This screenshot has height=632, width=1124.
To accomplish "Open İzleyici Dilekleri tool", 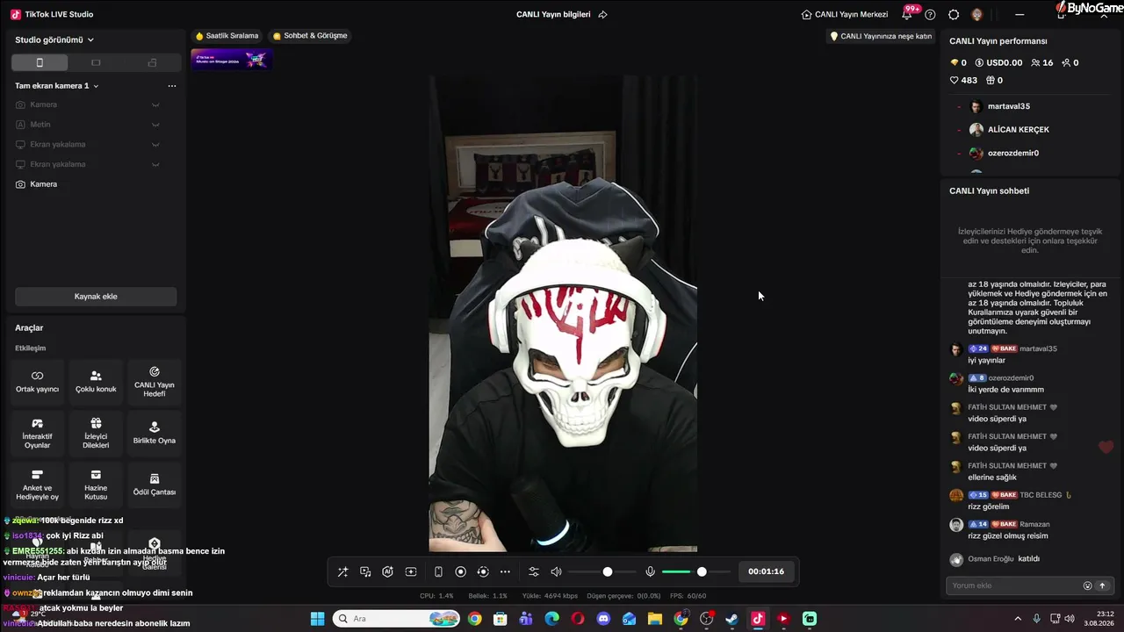I will click(96, 434).
